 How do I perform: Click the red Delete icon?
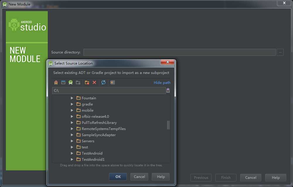[94, 82]
